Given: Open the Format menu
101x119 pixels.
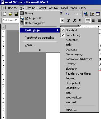Looking at the screenshot, I should pyautogui.click(x=42, y=8).
